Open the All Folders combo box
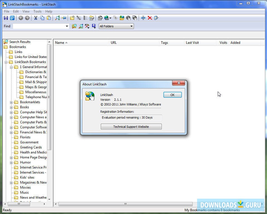Screen dimensions: 267x214 (x=116, y=26)
